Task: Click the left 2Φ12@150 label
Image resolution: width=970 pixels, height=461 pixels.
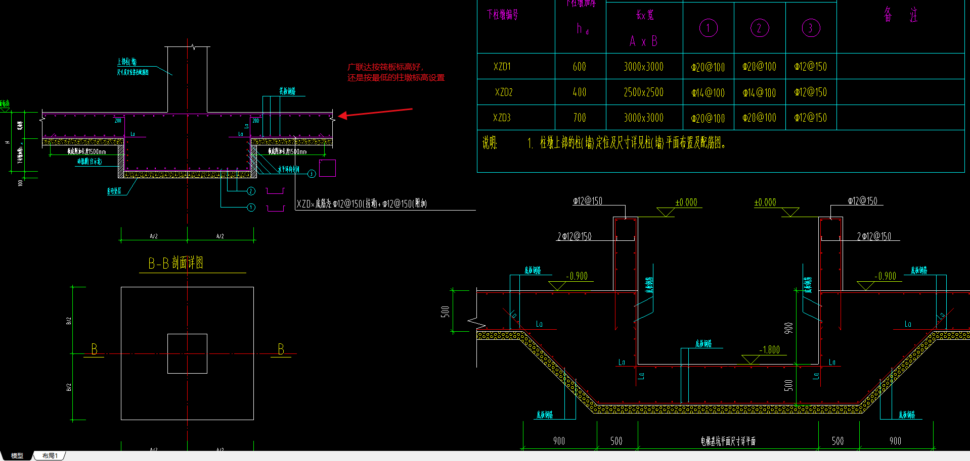Action: [575, 236]
